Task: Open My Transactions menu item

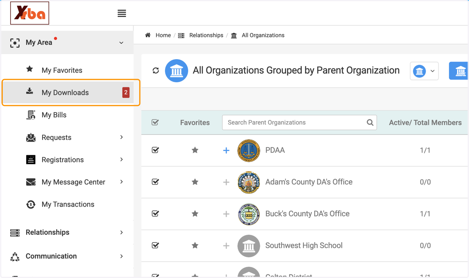Action: [67, 204]
